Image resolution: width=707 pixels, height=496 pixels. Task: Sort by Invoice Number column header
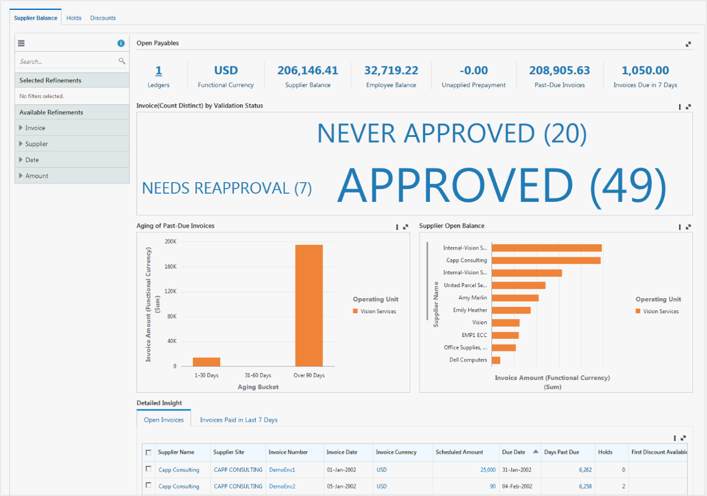click(288, 452)
